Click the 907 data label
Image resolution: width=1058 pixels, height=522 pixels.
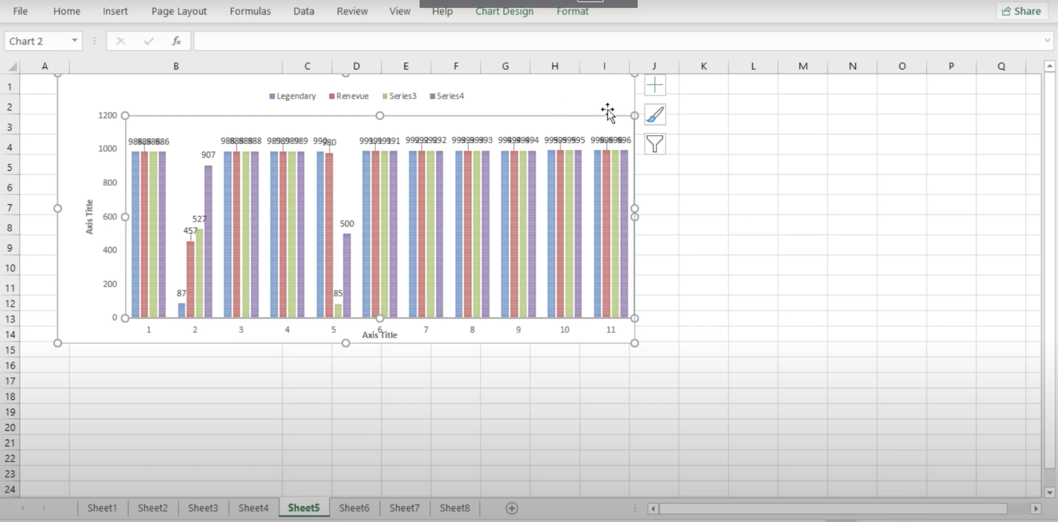point(208,155)
